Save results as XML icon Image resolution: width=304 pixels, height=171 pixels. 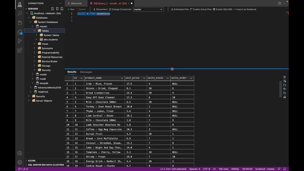pos(285,89)
